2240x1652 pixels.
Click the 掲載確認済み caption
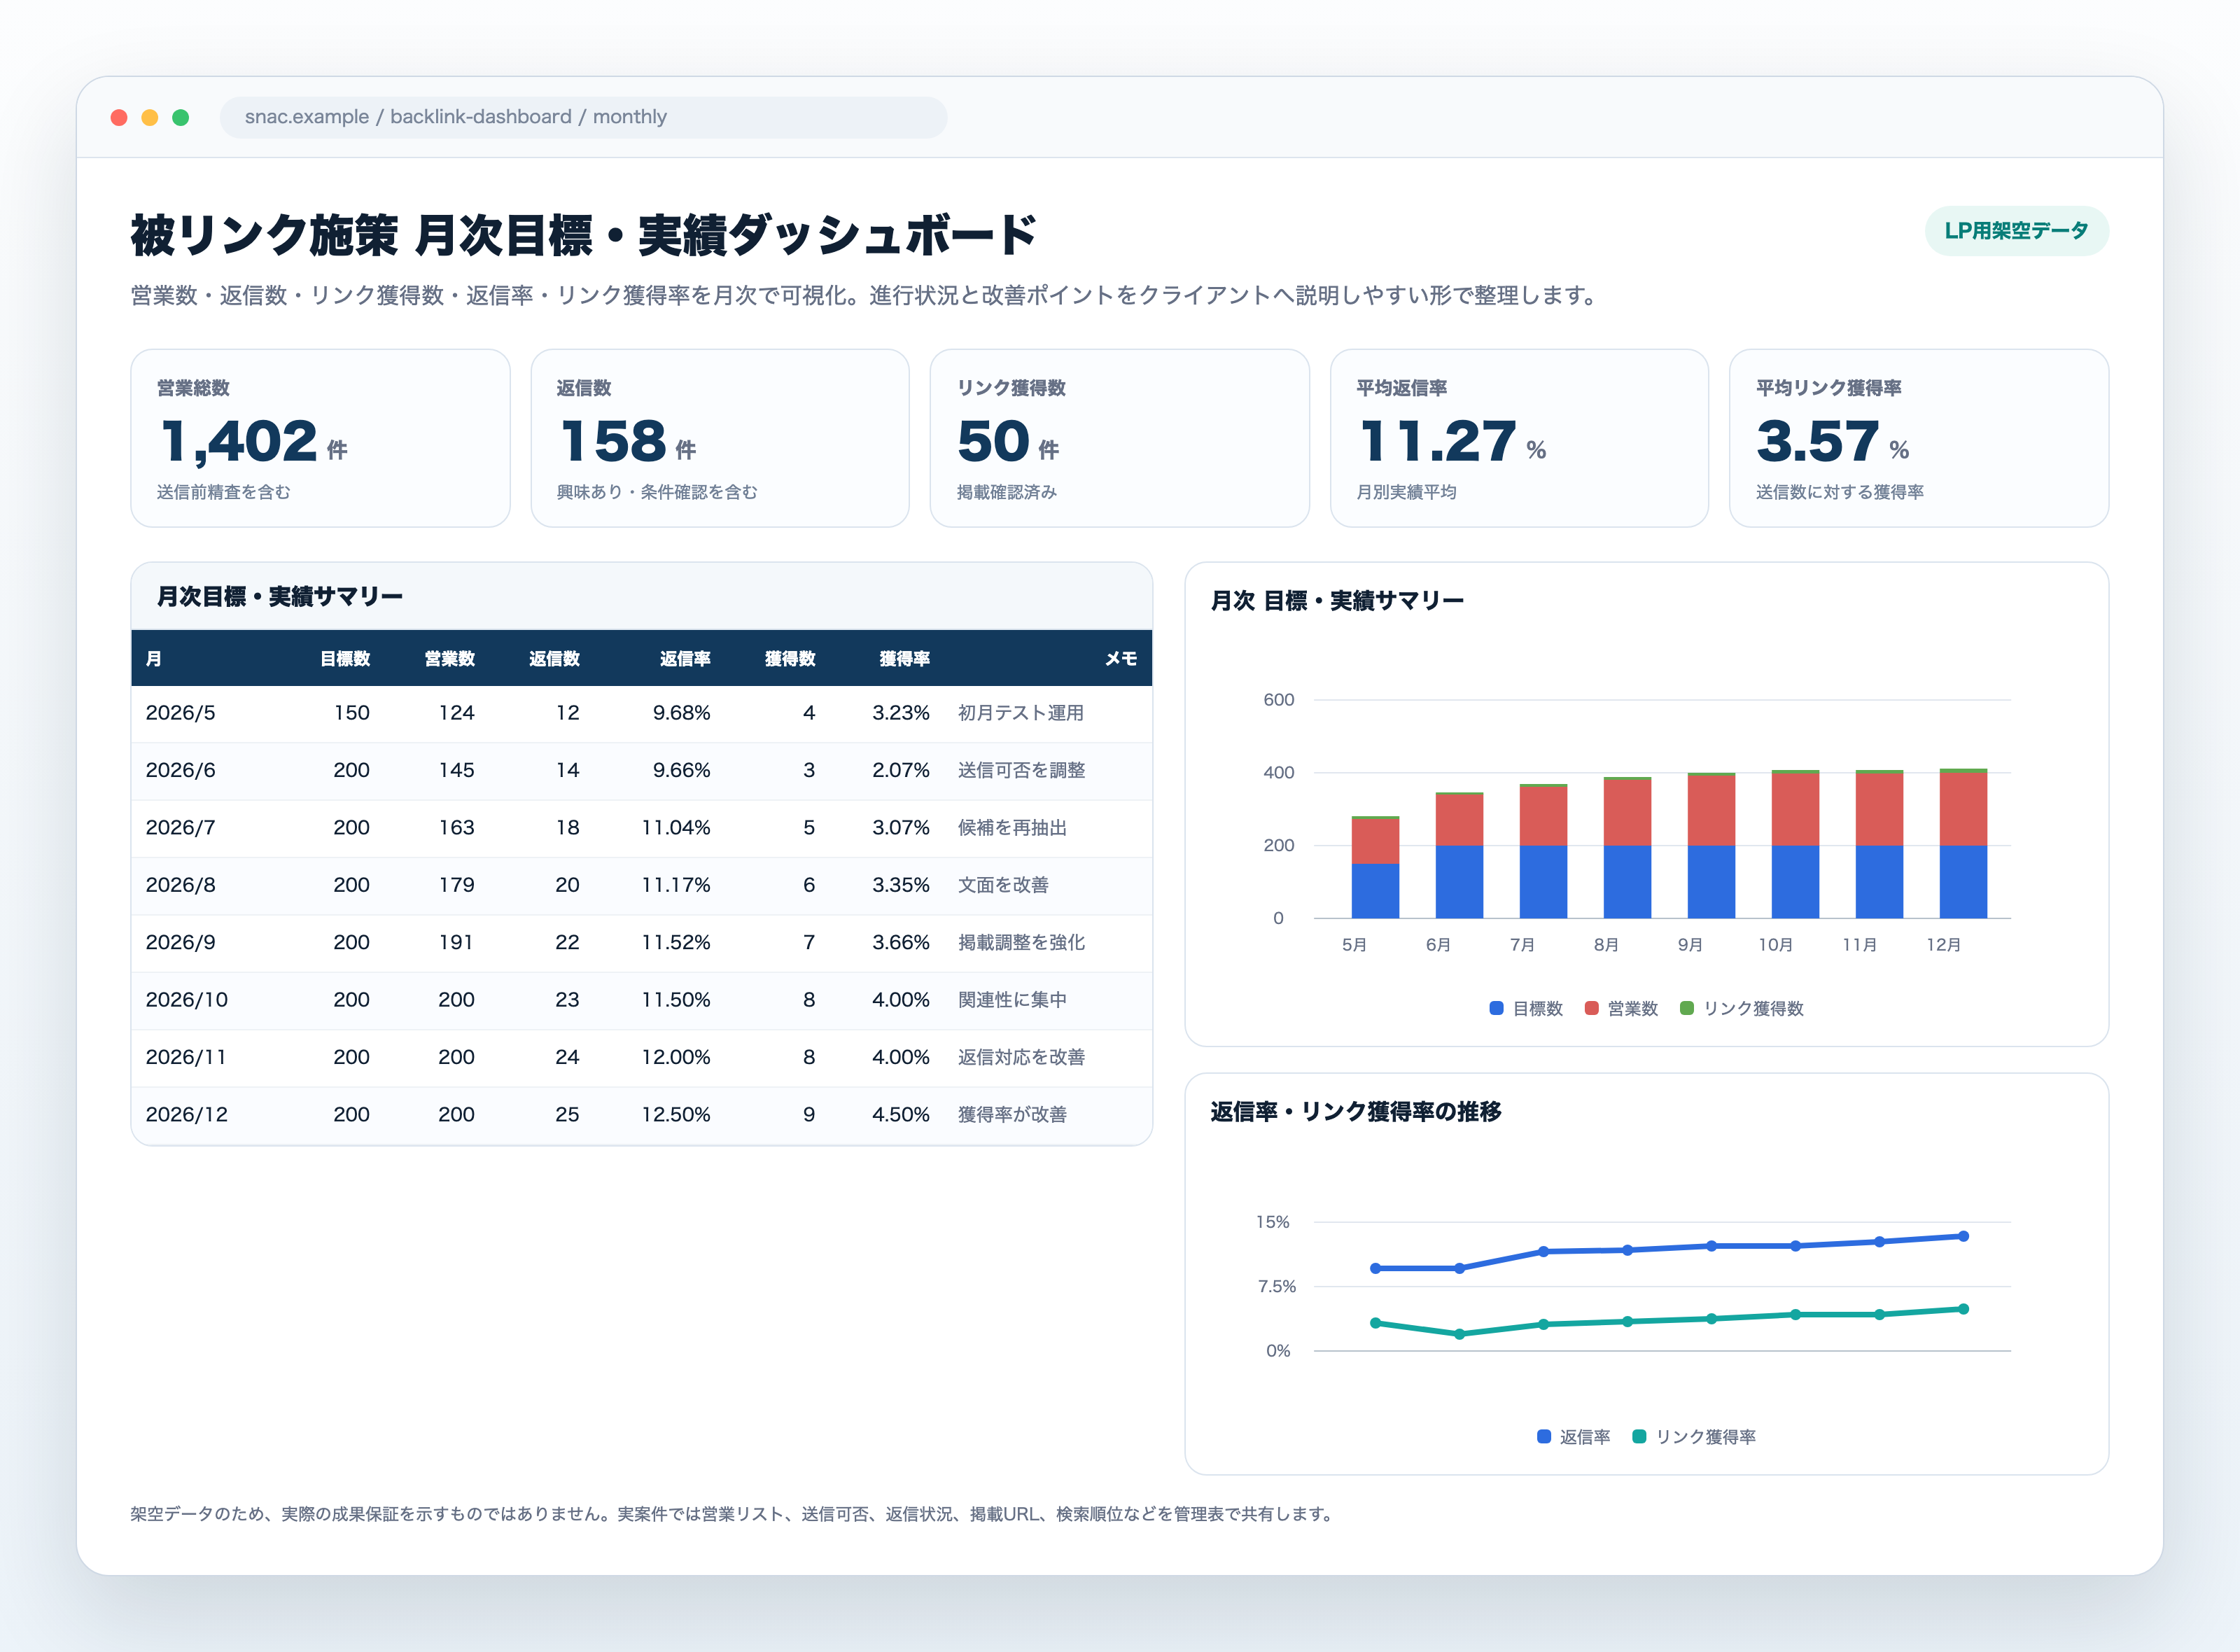pyautogui.click(x=1007, y=492)
